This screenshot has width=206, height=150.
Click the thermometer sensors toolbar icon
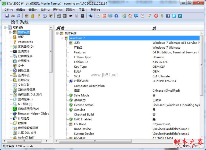click(76, 16)
